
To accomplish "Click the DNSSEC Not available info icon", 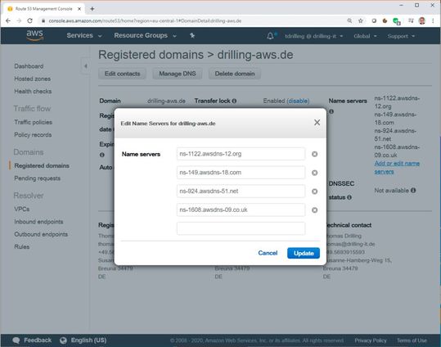I will (x=413, y=190).
